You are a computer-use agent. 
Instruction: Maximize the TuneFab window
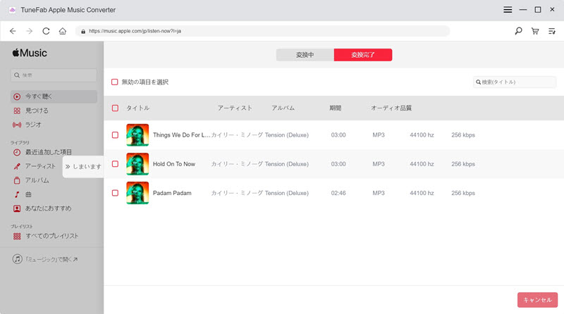point(538,10)
